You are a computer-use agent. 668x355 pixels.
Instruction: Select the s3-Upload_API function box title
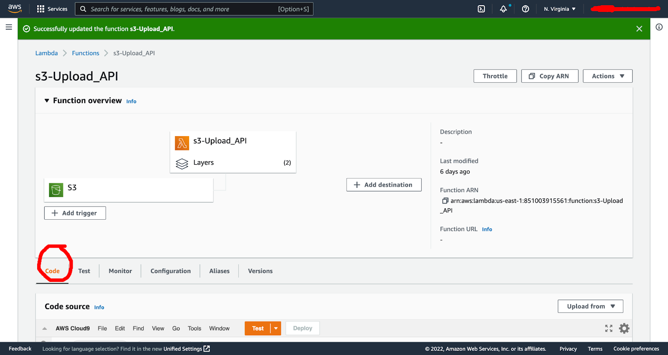[220, 141]
